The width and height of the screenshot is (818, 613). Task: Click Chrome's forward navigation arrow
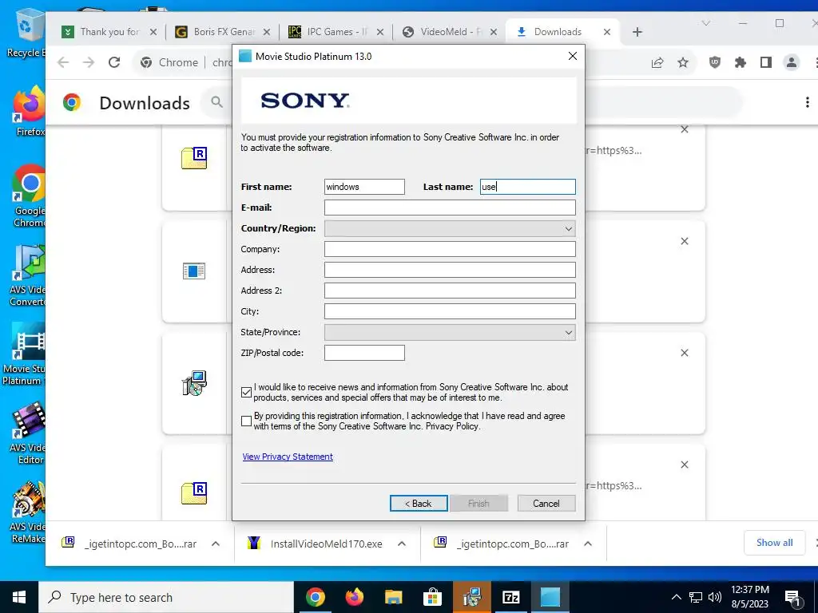pos(89,62)
